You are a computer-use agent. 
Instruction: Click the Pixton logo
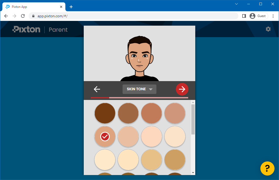(x=26, y=29)
